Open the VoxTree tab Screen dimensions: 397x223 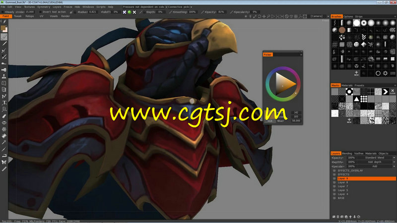[x=359, y=154]
